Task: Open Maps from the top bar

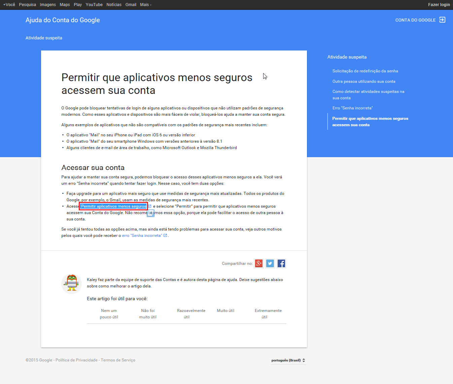Action: tap(65, 5)
